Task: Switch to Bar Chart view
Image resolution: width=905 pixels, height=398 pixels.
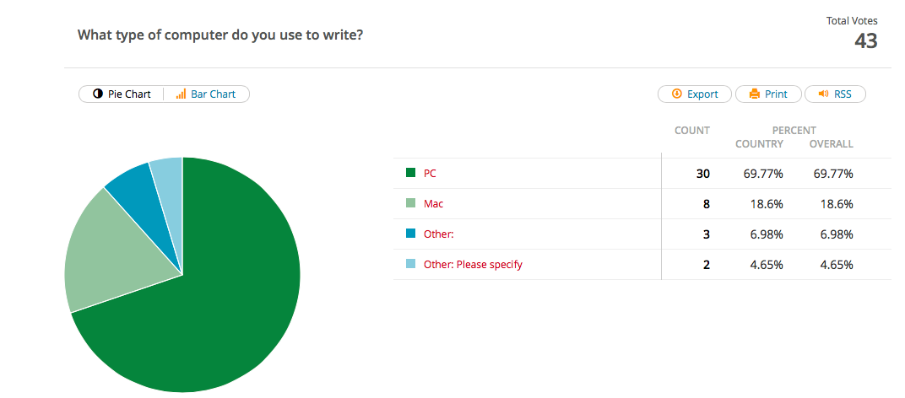Action: point(206,94)
